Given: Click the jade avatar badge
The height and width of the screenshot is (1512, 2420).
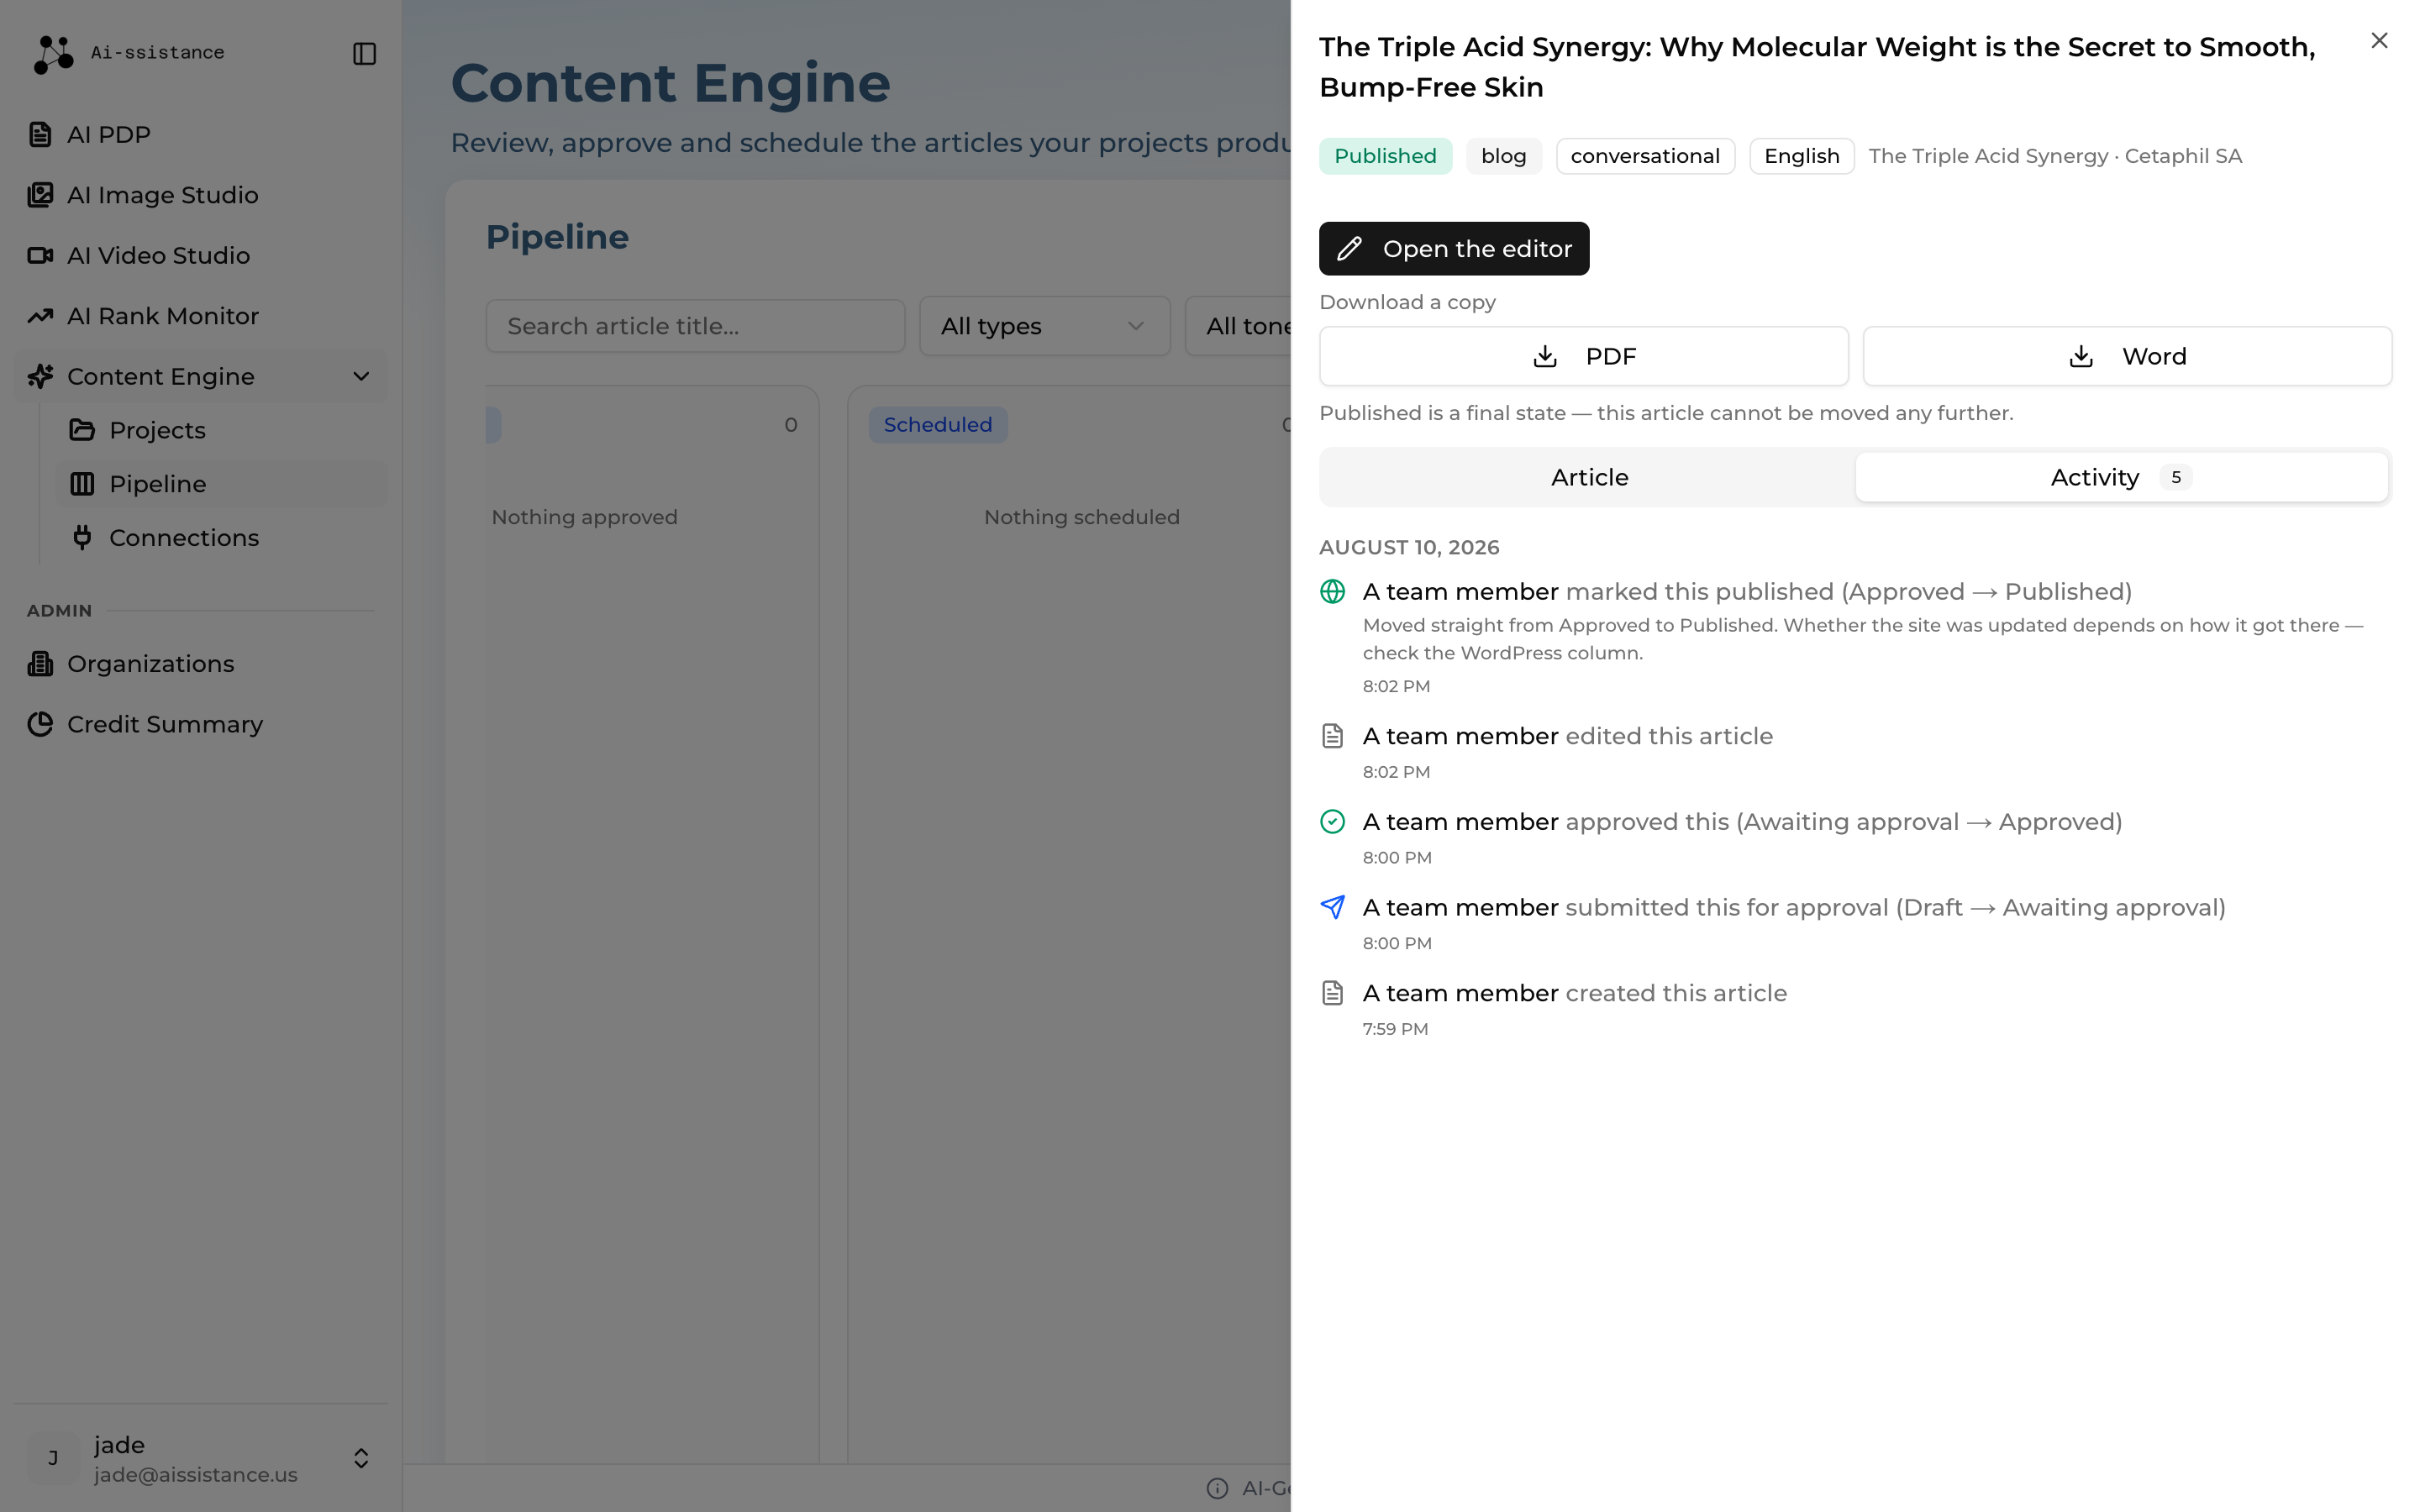Looking at the screenshot, I should pos(53,1458).
